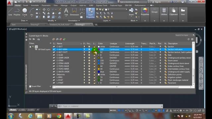
Task: Toggle On/Off bulb for C-SECT layer
Action: 84,47
